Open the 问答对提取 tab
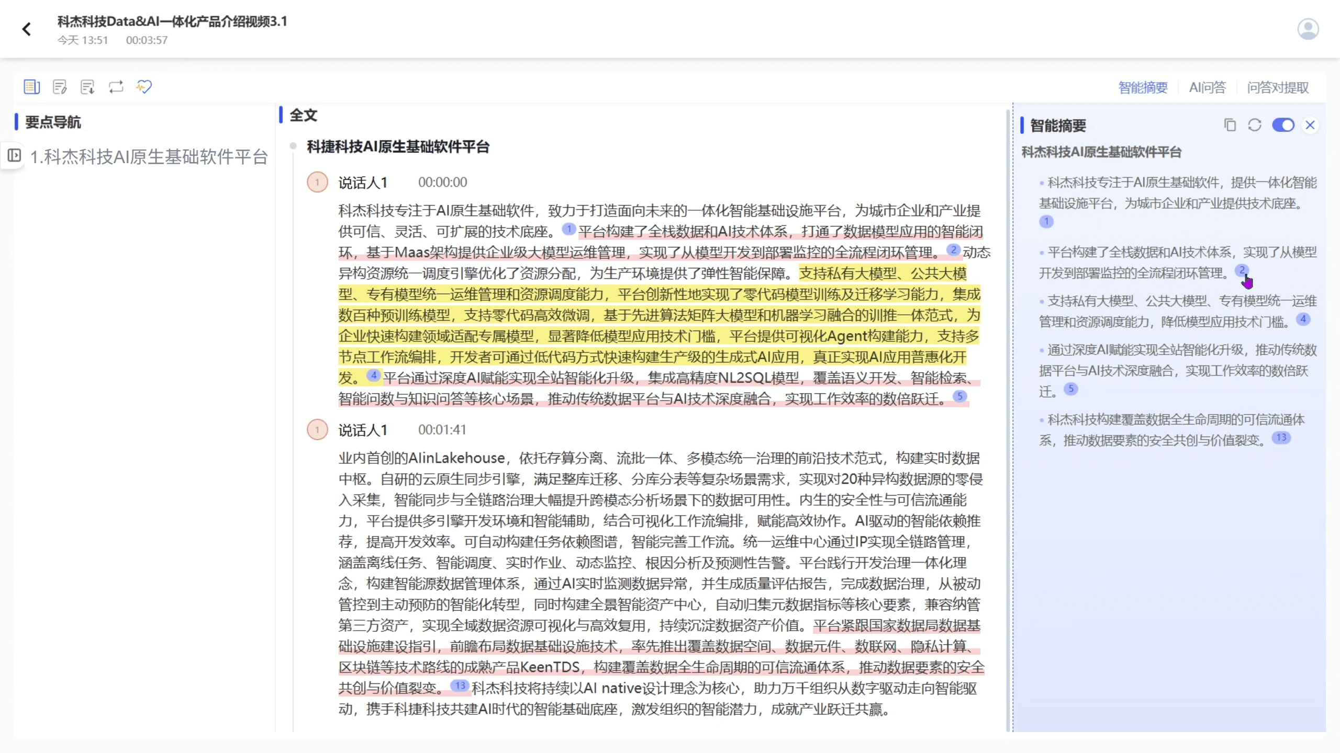 pyautogui.click(x=1278, y=87)
